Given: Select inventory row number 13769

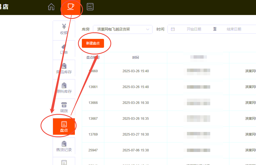Looking at the screenshot, I should click(93, 134).
